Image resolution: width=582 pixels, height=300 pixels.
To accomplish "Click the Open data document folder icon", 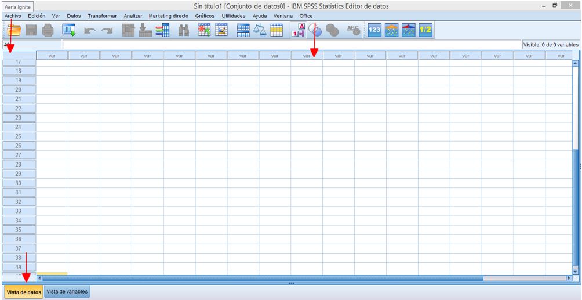I will 14,31.
